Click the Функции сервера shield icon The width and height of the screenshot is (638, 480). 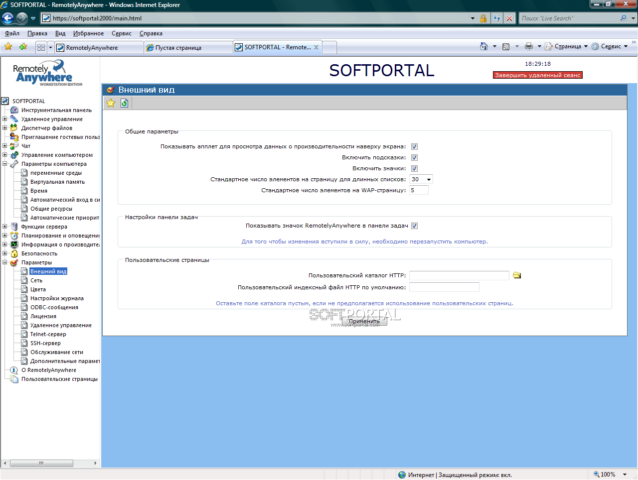point(14,227)
